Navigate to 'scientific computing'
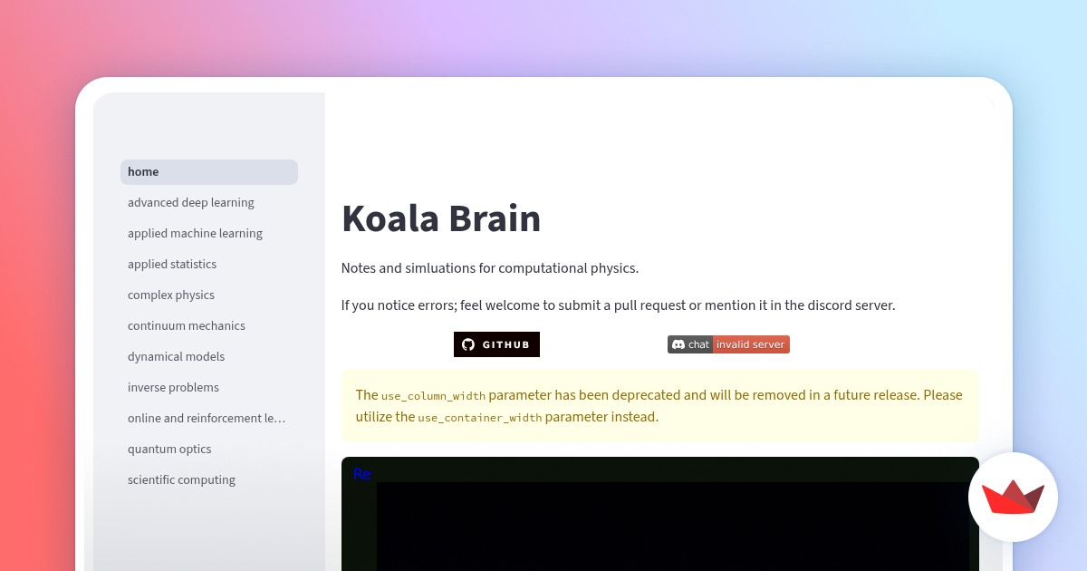Screen dimensions: 1087x571 pos(181,479)
